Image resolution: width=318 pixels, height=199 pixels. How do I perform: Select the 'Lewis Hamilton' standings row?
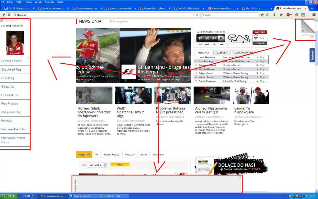[x=231, y=57]
